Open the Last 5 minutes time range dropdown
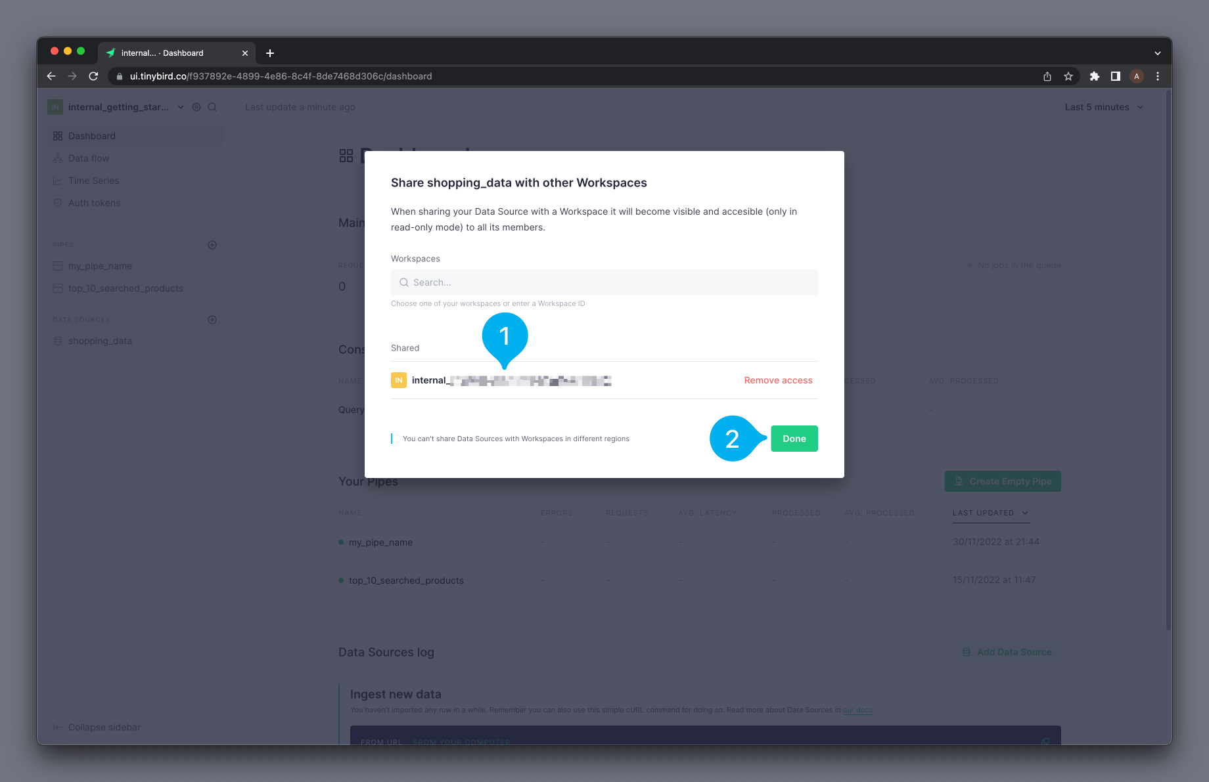This screenshot has height=782, width=1209. tap(1104, 107)
